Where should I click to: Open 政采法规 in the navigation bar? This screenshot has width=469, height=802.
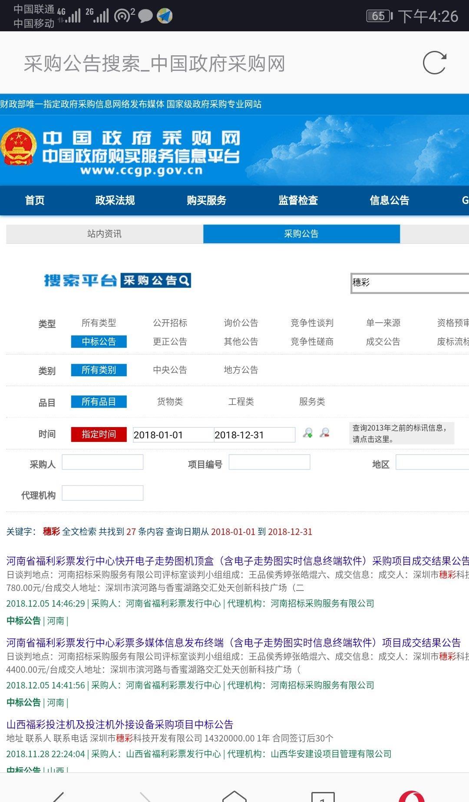click(115, 200)
